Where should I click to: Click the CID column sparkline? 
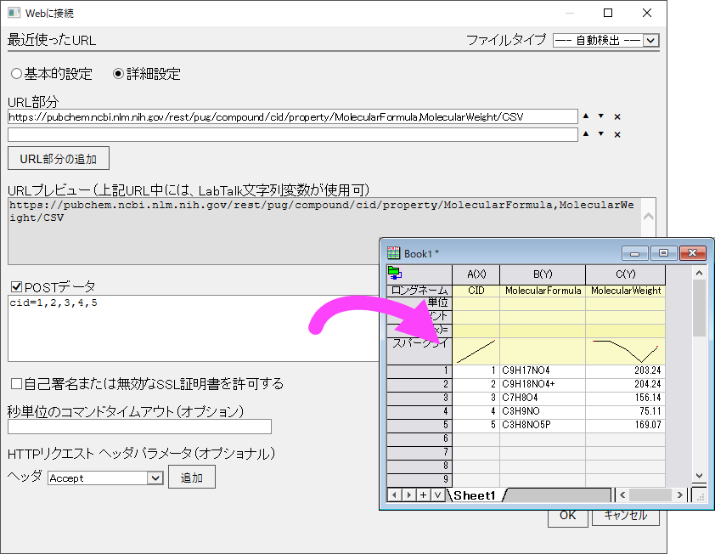(x=476, y=351)
